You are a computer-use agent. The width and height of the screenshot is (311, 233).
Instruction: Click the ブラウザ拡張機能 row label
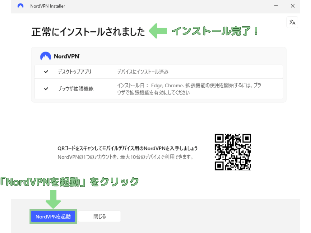[x=76, y=89]
